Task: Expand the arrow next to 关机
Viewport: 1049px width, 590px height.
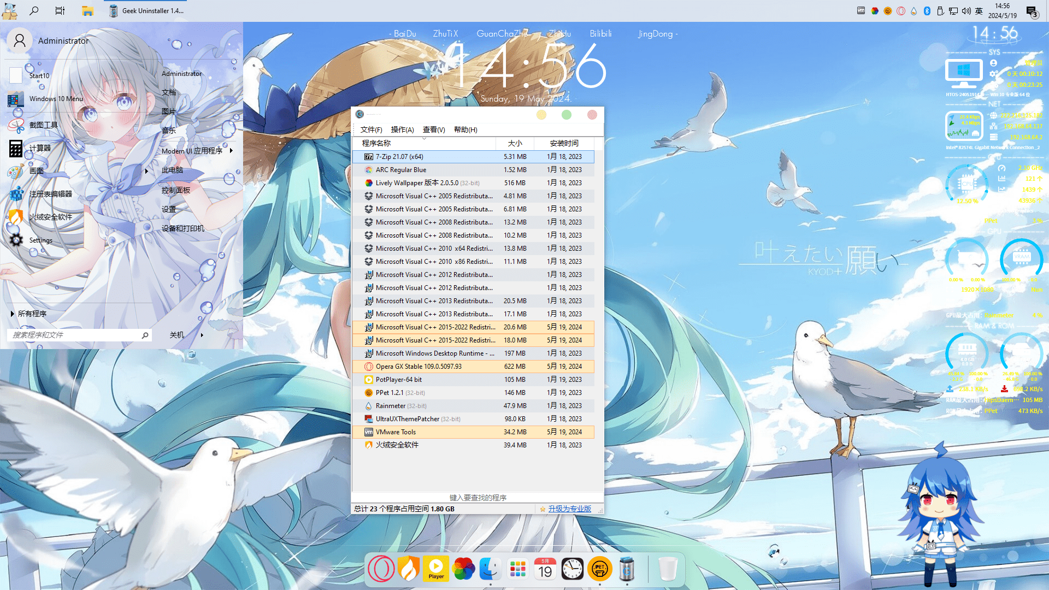Action: (202, 335)
